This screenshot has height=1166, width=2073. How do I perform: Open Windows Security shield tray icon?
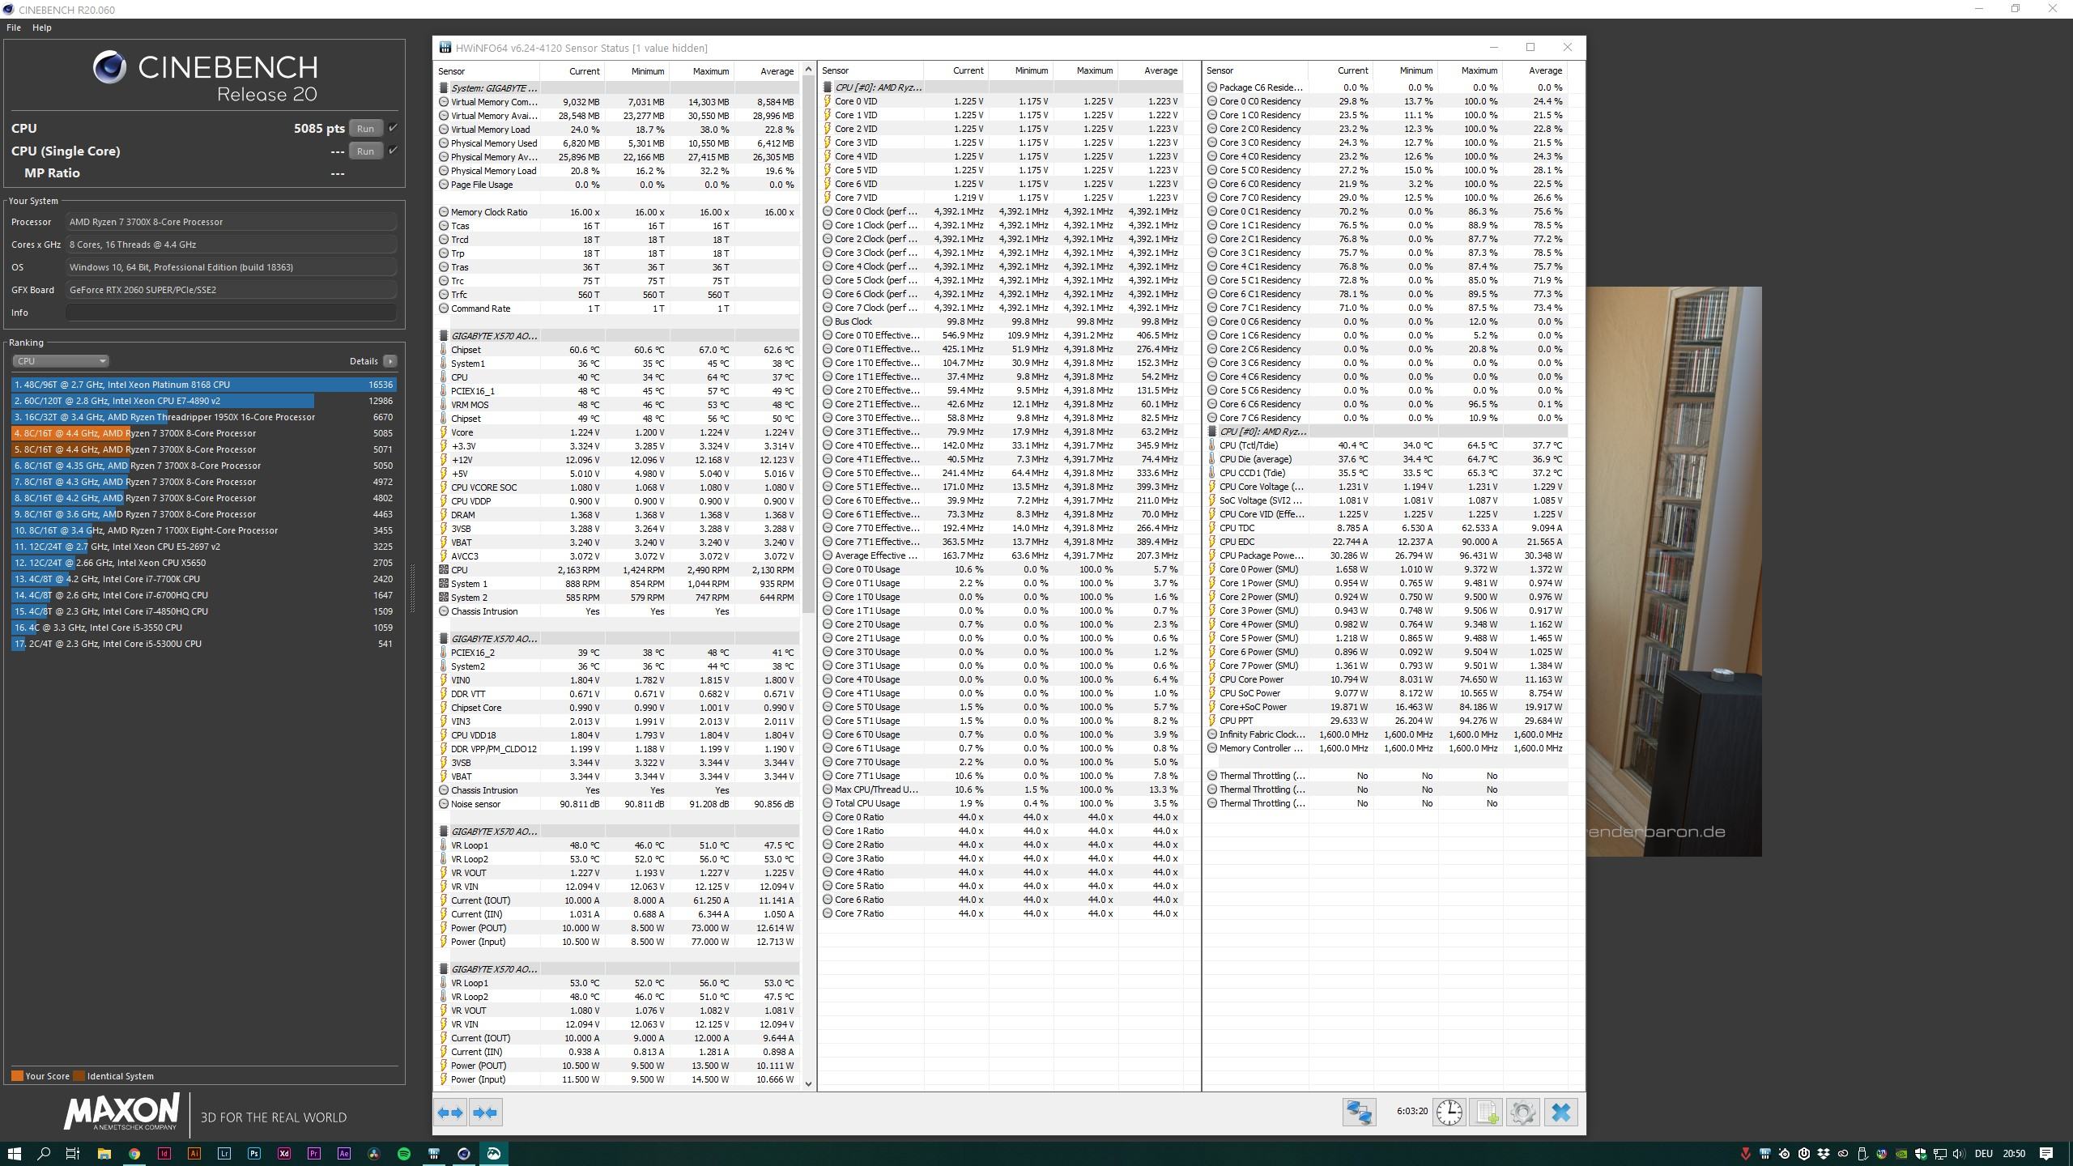tap(1921, 1154)
